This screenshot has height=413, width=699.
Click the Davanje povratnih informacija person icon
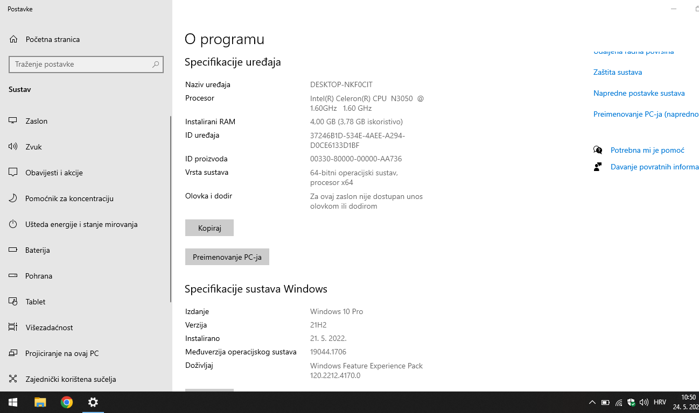(x=598, y=167)
